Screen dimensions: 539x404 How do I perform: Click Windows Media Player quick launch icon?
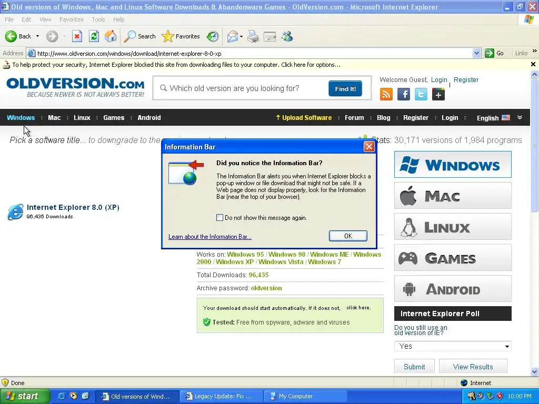tap(73, 396)
